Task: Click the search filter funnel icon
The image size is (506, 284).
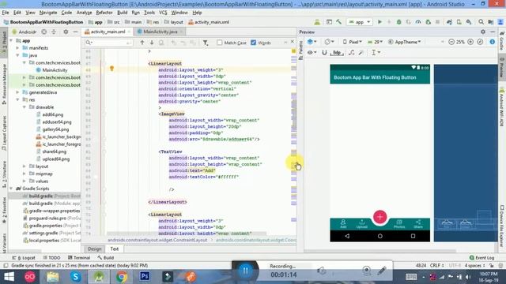Action: click(x=206, y=43)
